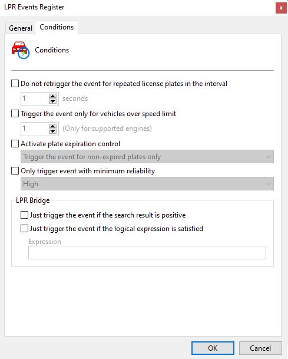288x359 pixels.
Task: Click the Cancel button
Action: [260, 348]
